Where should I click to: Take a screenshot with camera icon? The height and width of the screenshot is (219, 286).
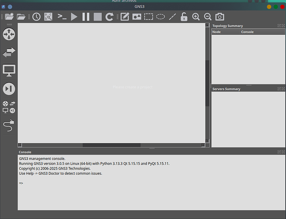point(220,17)
